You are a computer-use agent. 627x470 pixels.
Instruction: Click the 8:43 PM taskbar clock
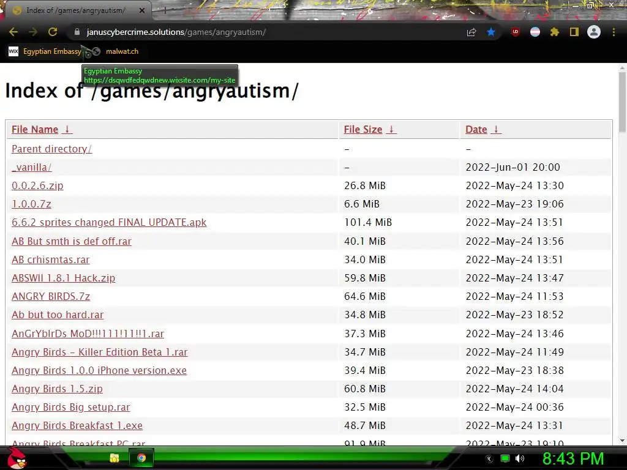point(573,458)
